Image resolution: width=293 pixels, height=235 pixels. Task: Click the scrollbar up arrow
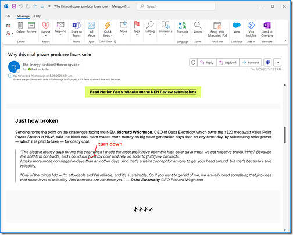[285, 85]
